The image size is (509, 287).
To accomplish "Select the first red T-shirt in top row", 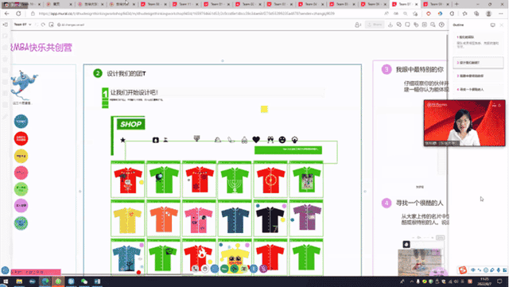I will point(128,180).
